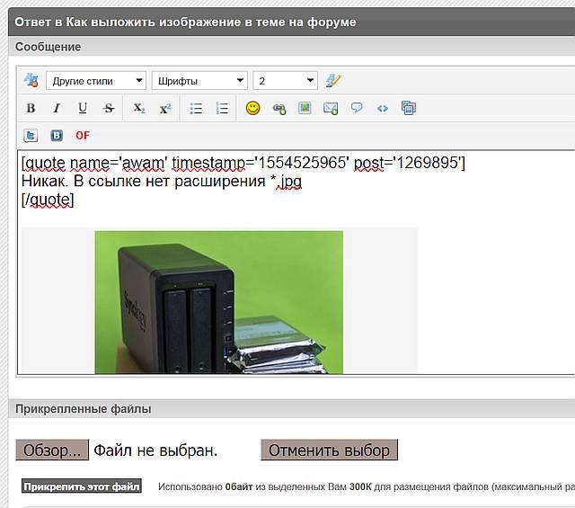This screenshot has height=508, width=575.
Task: Toggle strikethrough formatting
Action: [109, 108]
